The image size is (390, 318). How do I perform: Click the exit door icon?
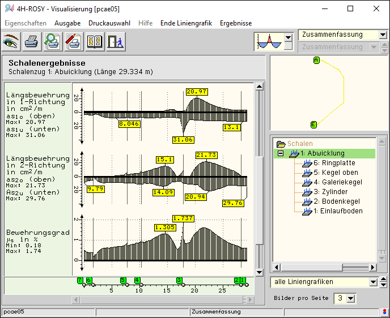point(115,41)
